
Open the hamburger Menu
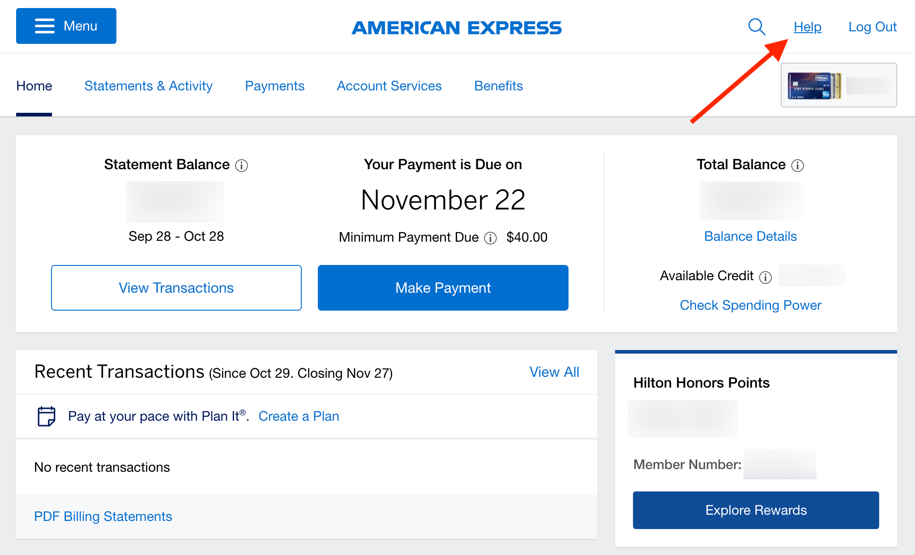[x=66, y=26]
